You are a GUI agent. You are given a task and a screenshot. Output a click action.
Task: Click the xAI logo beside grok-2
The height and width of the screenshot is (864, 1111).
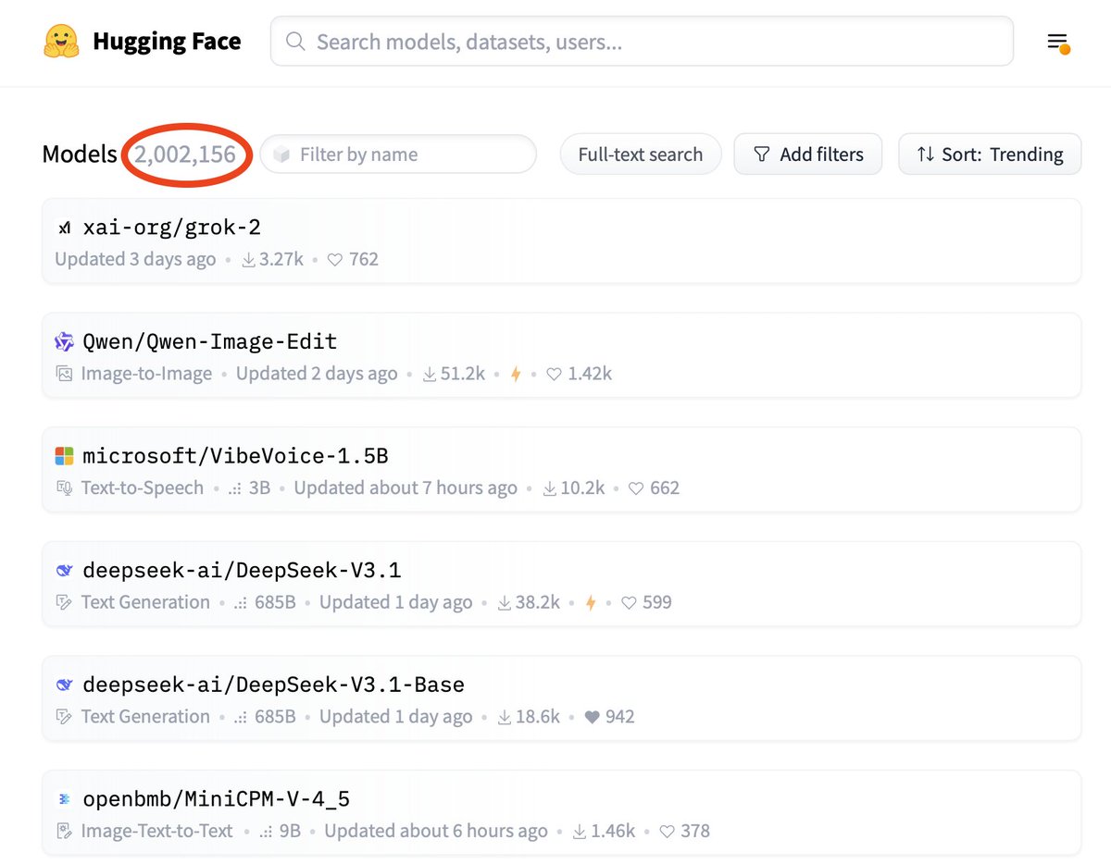[x=64, y=228]
